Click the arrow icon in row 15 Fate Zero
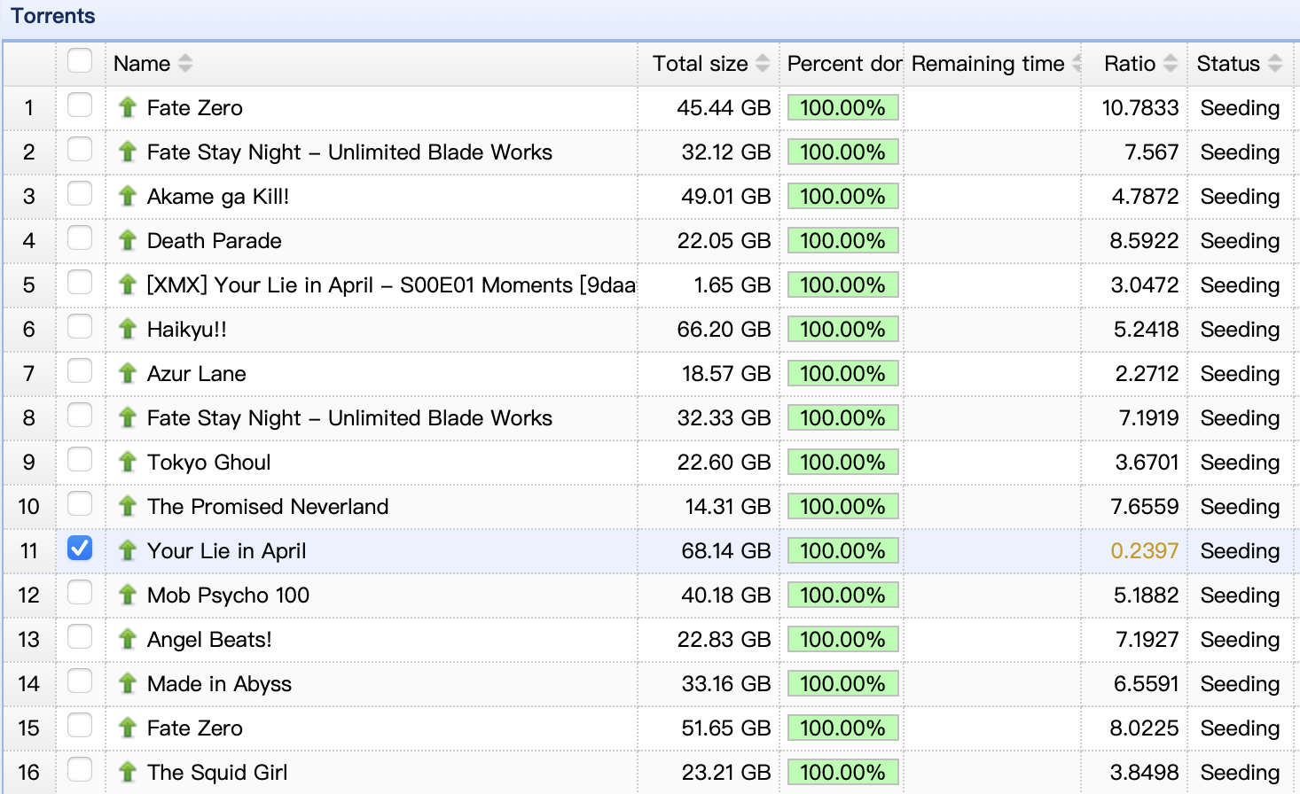The image size is (1300, 794). tap(128, 728)
